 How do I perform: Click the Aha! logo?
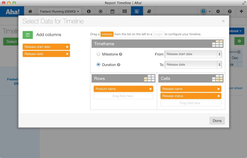(x=12, y=12)
